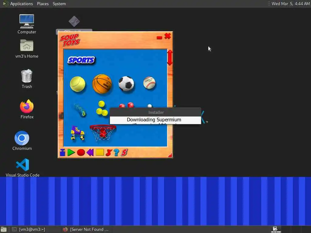Viewport: 311px width, 233px height.
Task: Select the Computer desktop icon
Action: pyautogui.click(x=27, y=24)
